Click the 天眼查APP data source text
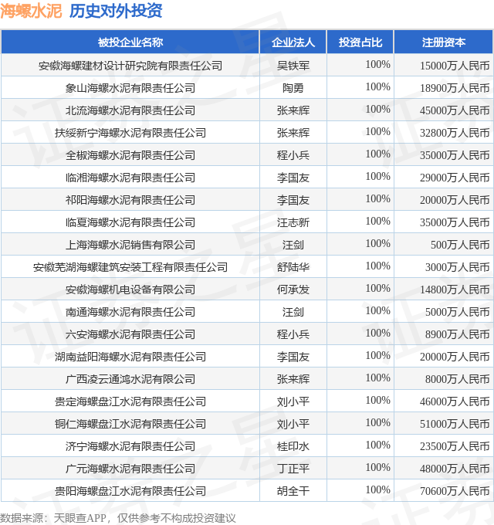Viewport: 494px width, 525px height. (80, 518)
